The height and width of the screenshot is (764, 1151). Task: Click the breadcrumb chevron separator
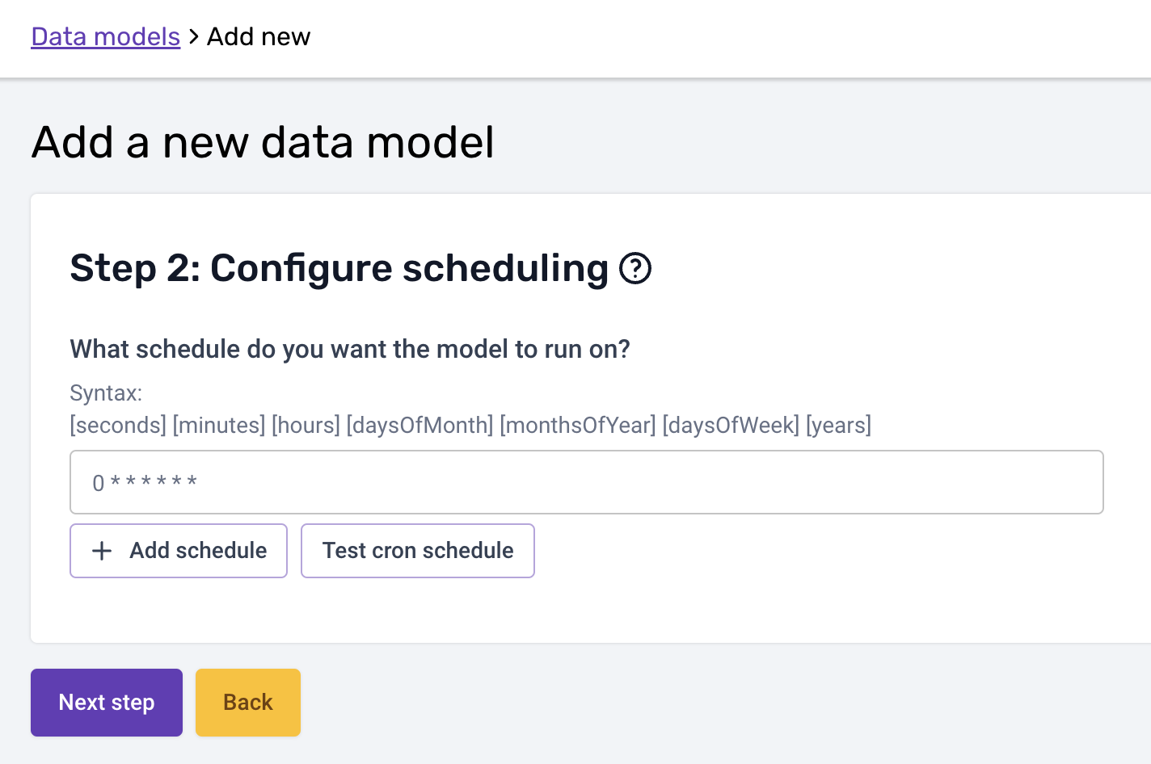194,36
